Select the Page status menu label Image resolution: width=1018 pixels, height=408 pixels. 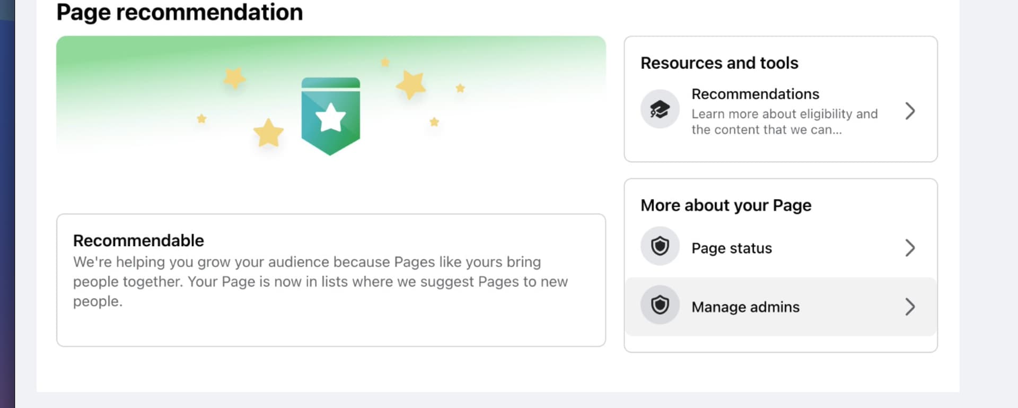pos(731,248)
